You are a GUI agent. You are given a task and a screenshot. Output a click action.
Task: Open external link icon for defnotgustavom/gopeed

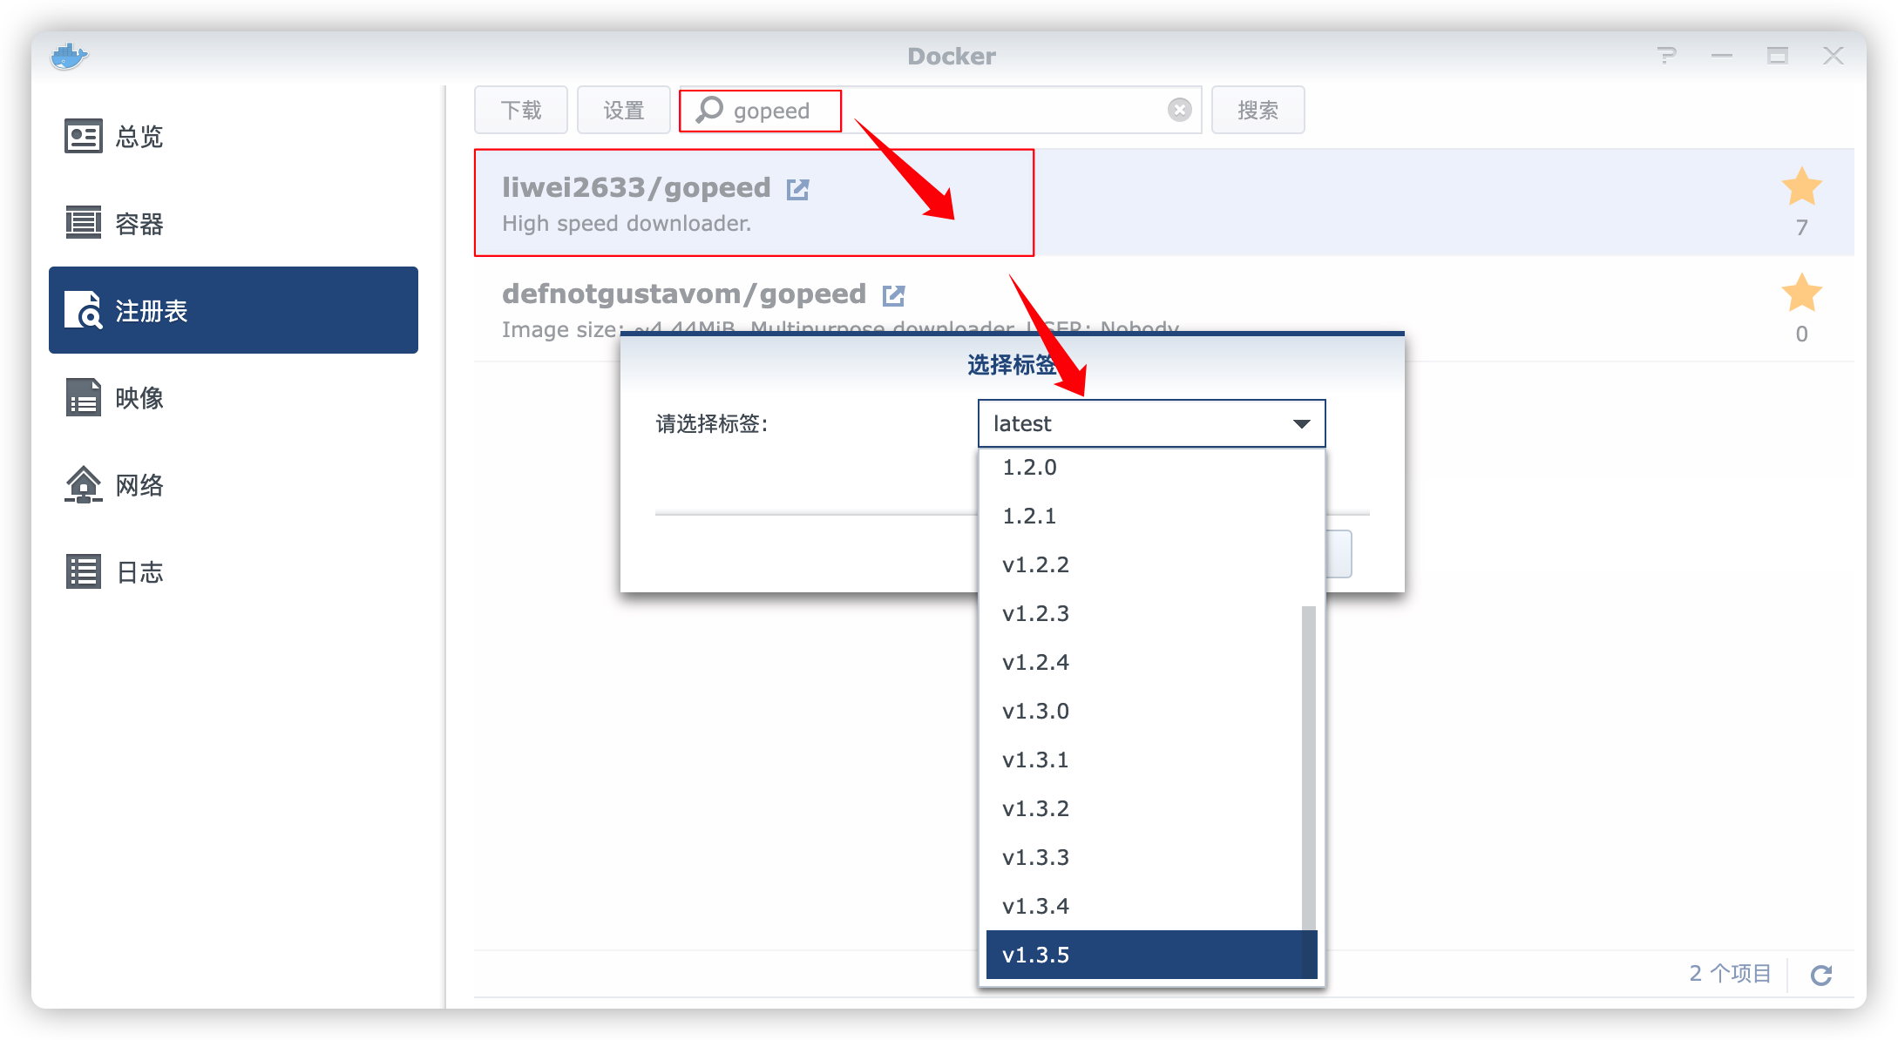(x=893, y=295)
